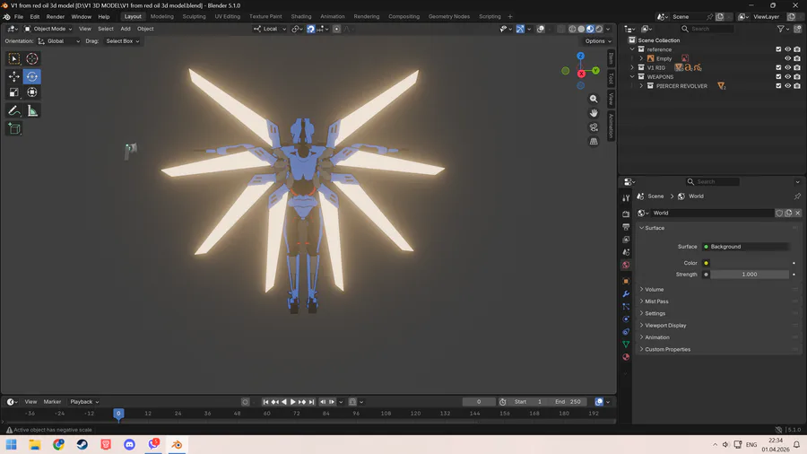Image resolution: width=807 pixels, height=454 pixels.
Task: Open the Local transform orientation dropdown
Action: tap(270, 29)
